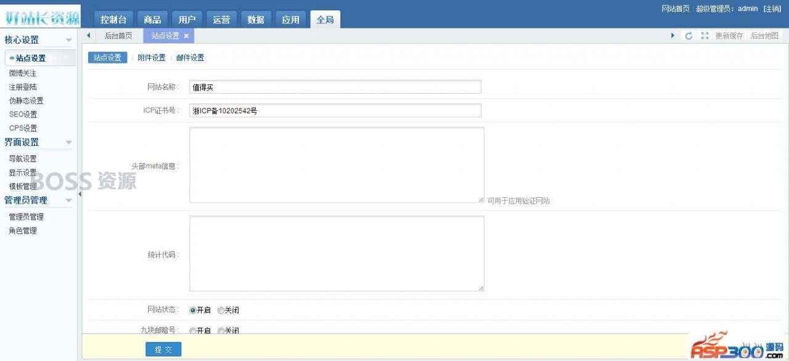This screenshot has height=361, width=789.
Task: Collapse the sidebar with the splitter arrow
Action: (x=80, y=194)
